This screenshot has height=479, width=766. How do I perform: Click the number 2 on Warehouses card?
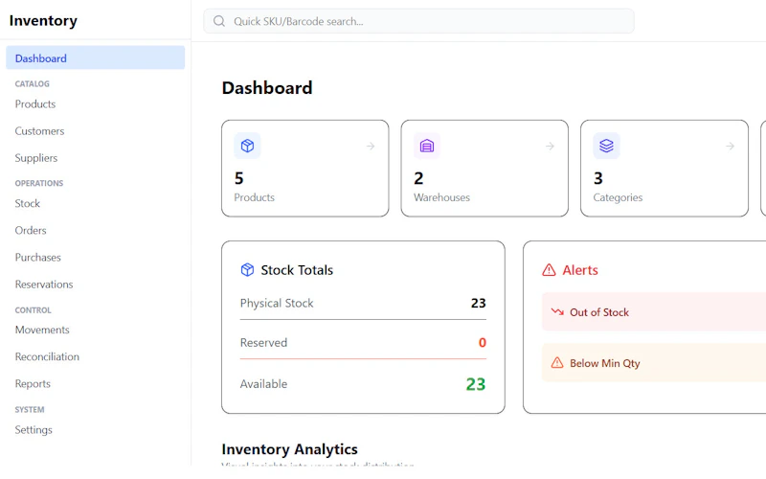[418, 178]
